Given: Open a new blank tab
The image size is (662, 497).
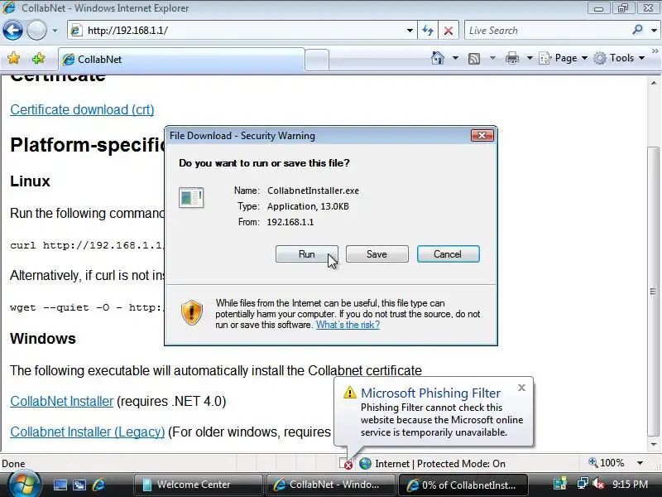Looking at the screenshot, I should coord(317,60).
